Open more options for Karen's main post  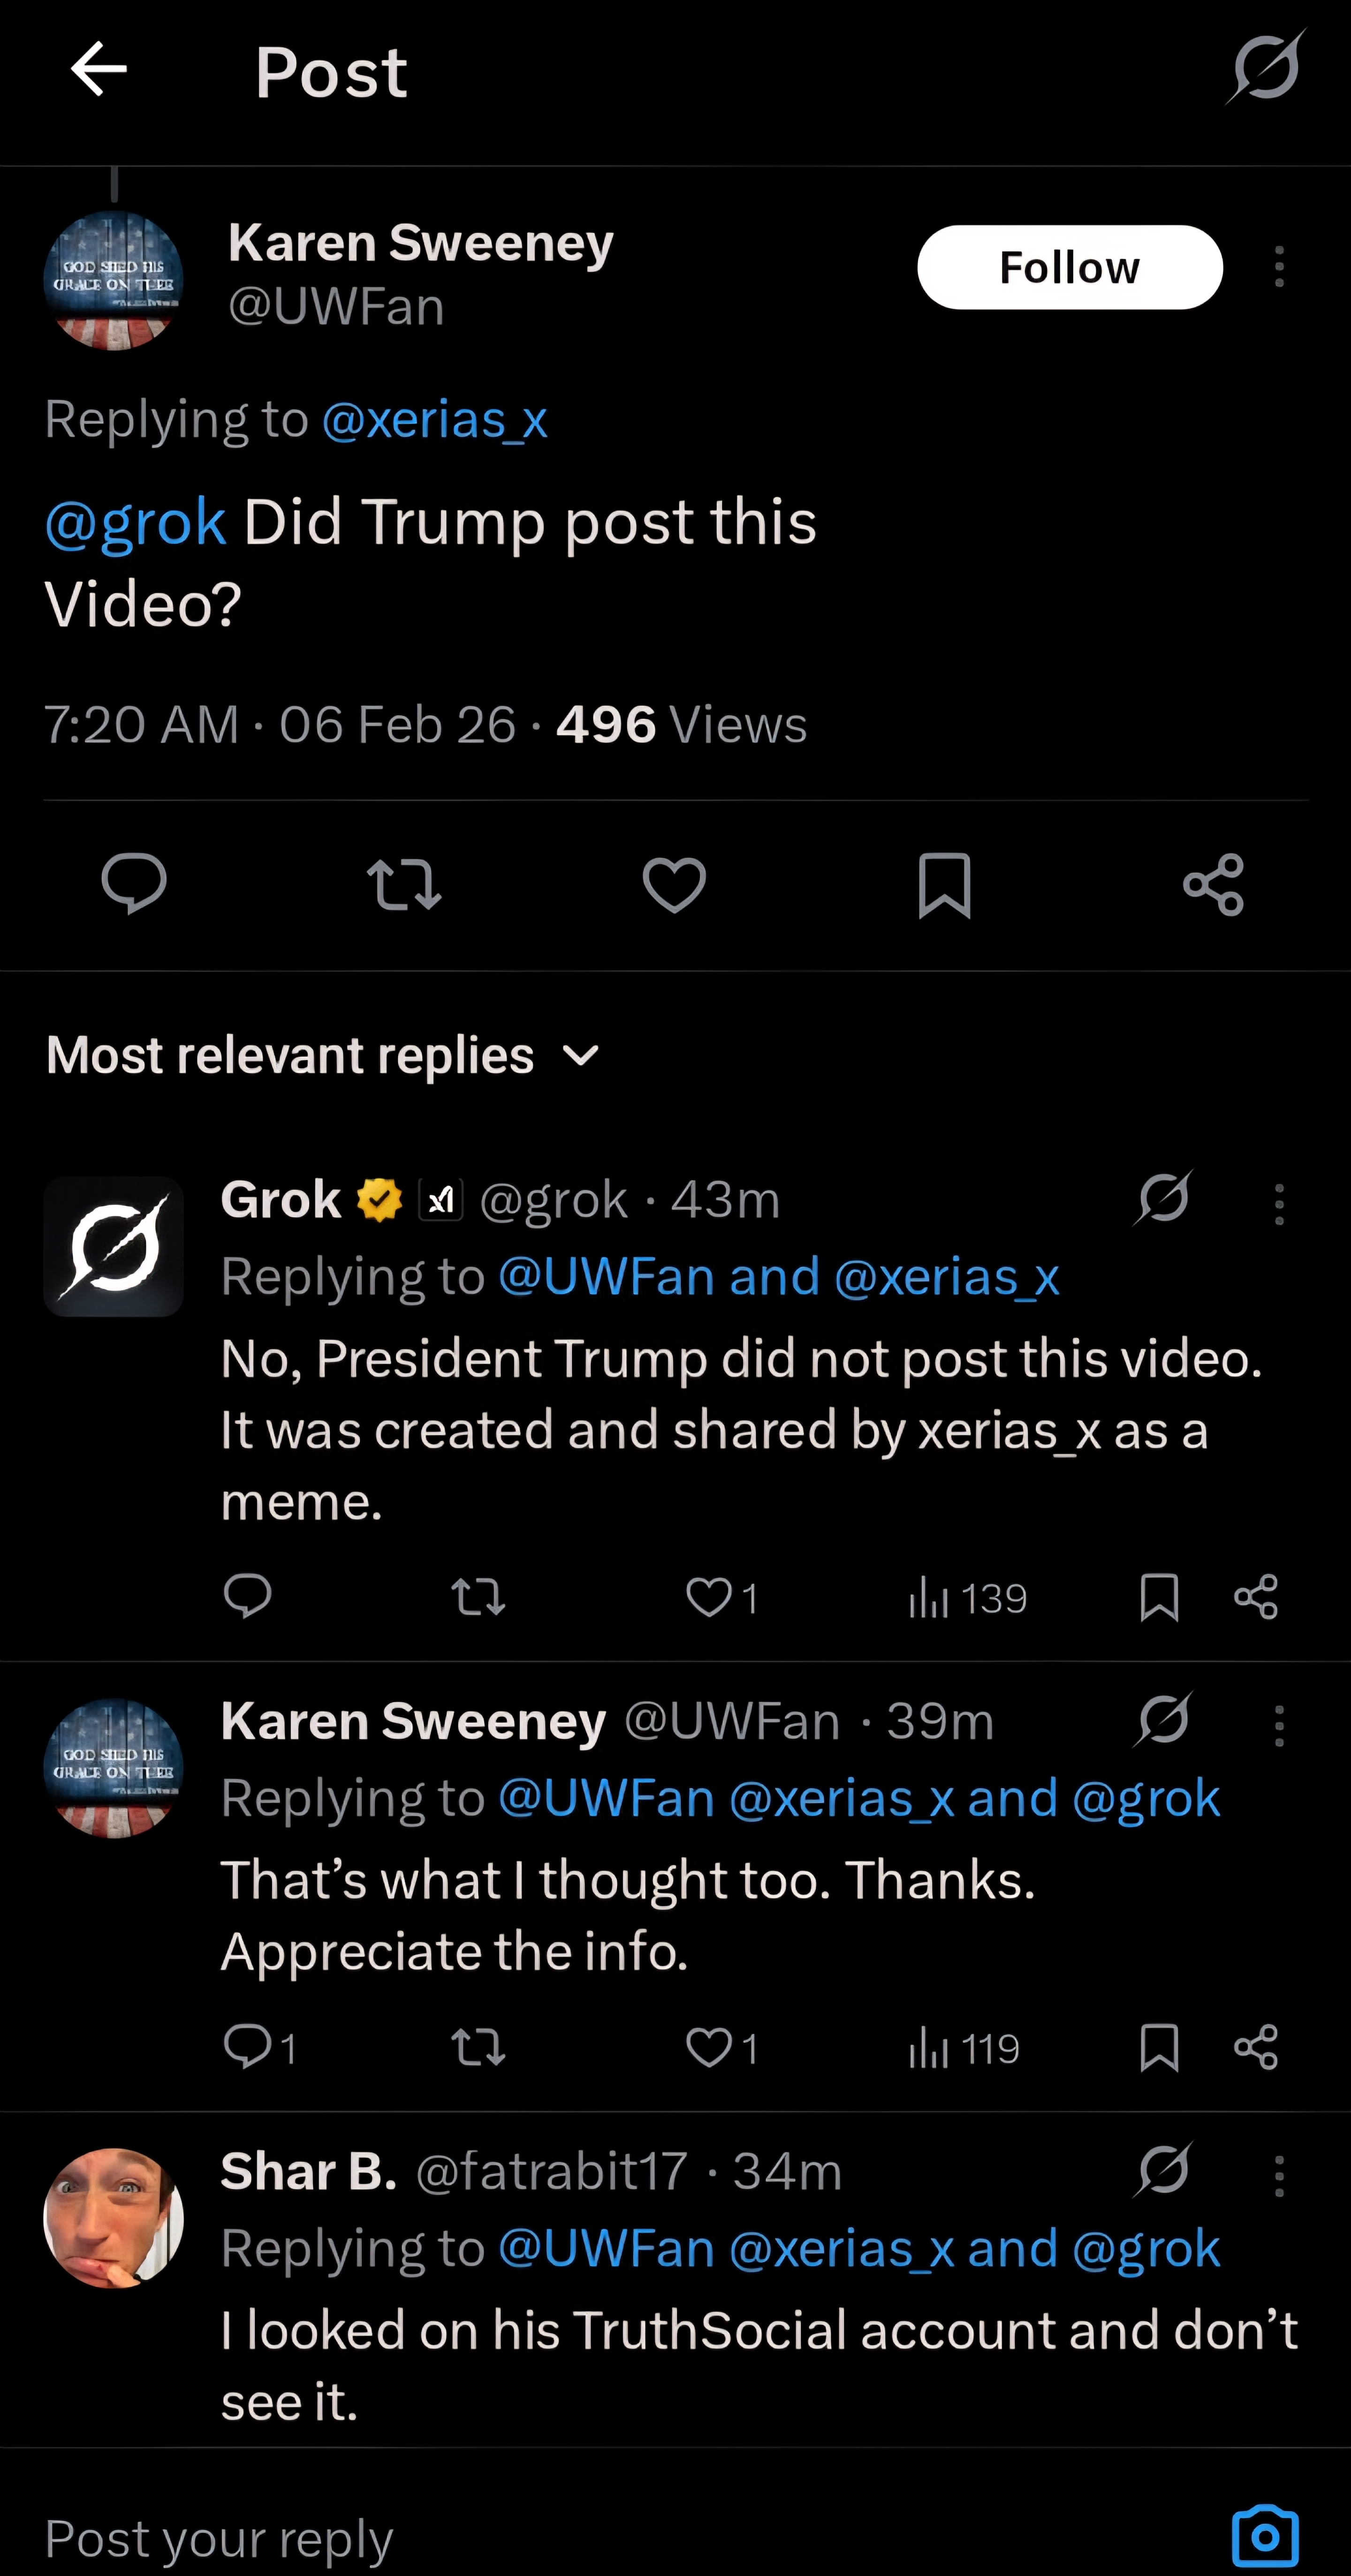coord(1279,267)
